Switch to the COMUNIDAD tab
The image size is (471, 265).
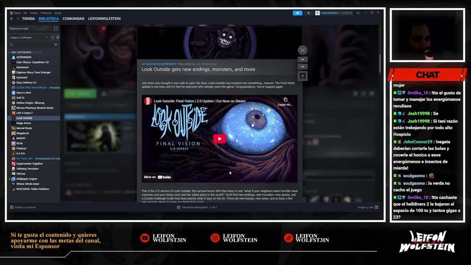[73, 18]
